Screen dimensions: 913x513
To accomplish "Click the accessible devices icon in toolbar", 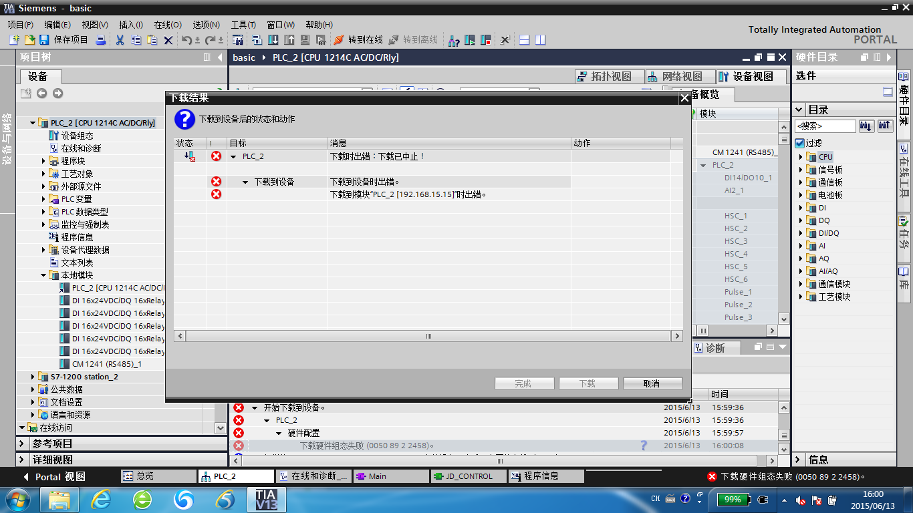I will click(x=454, y=40).
